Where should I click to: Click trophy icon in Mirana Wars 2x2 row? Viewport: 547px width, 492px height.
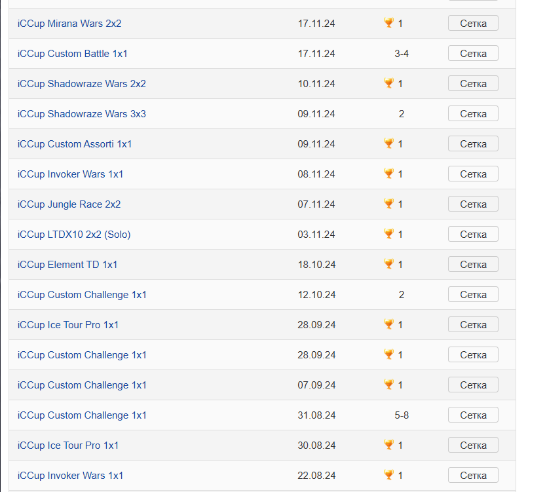(x=388, y=23)
